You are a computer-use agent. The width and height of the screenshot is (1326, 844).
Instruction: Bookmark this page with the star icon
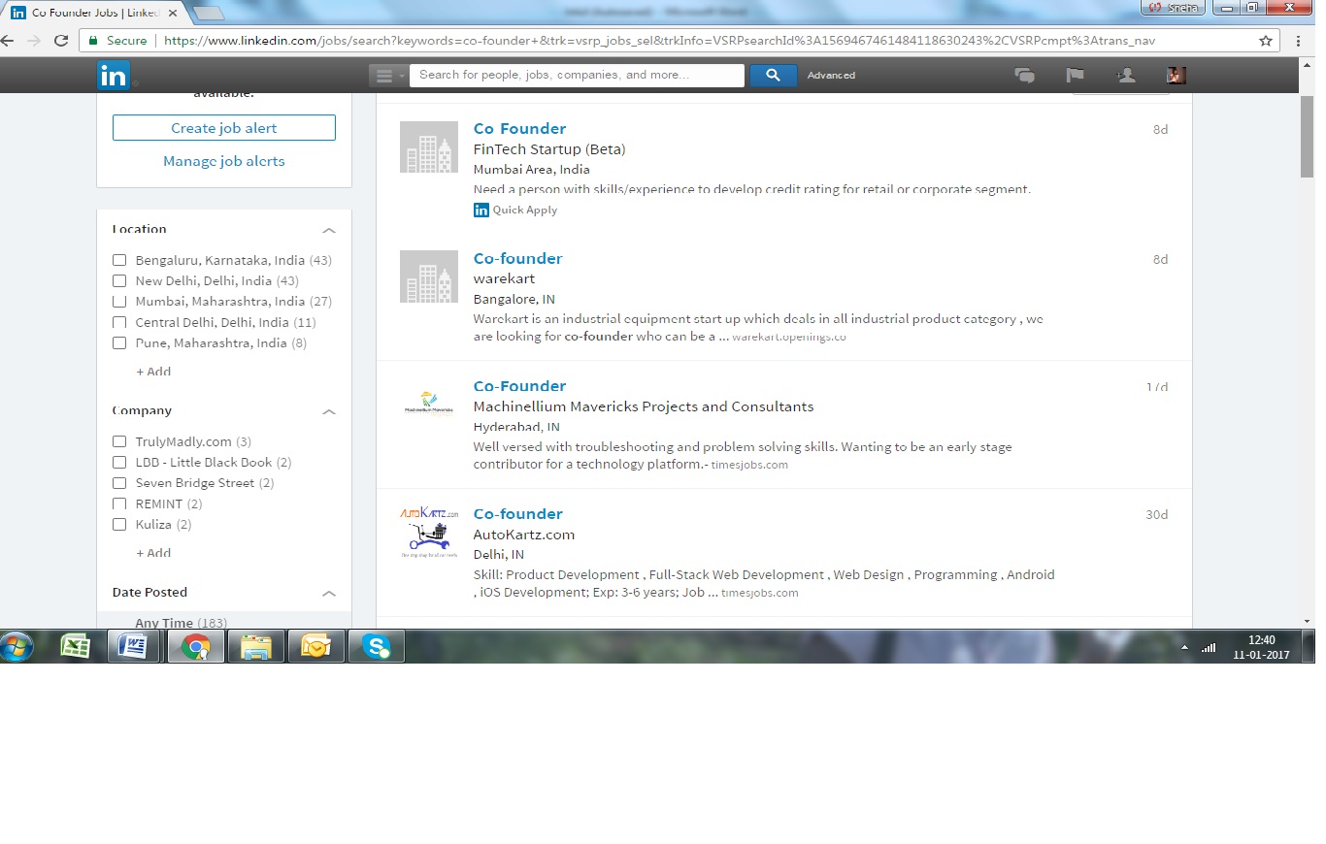point(1266,41)
